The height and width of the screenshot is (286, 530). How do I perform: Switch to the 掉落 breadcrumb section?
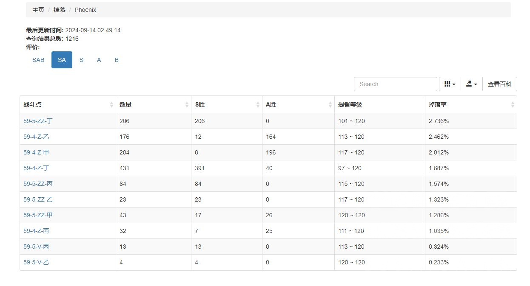click(59, 9)
